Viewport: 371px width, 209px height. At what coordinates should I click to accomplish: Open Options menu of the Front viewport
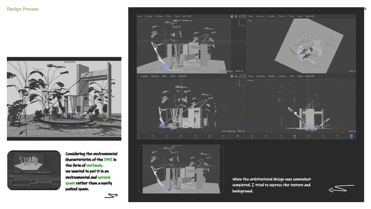282,76
